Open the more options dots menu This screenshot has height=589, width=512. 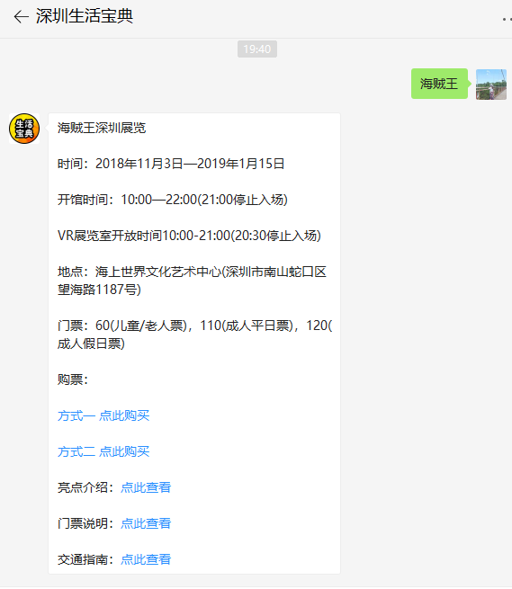(508, 19)
